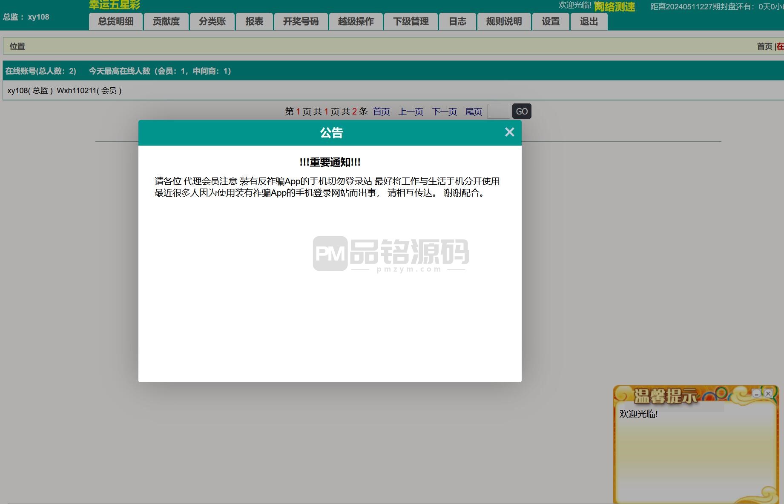Click 退出 to log out
Viewport: 784px width, 504px height.
coord(589,22)
